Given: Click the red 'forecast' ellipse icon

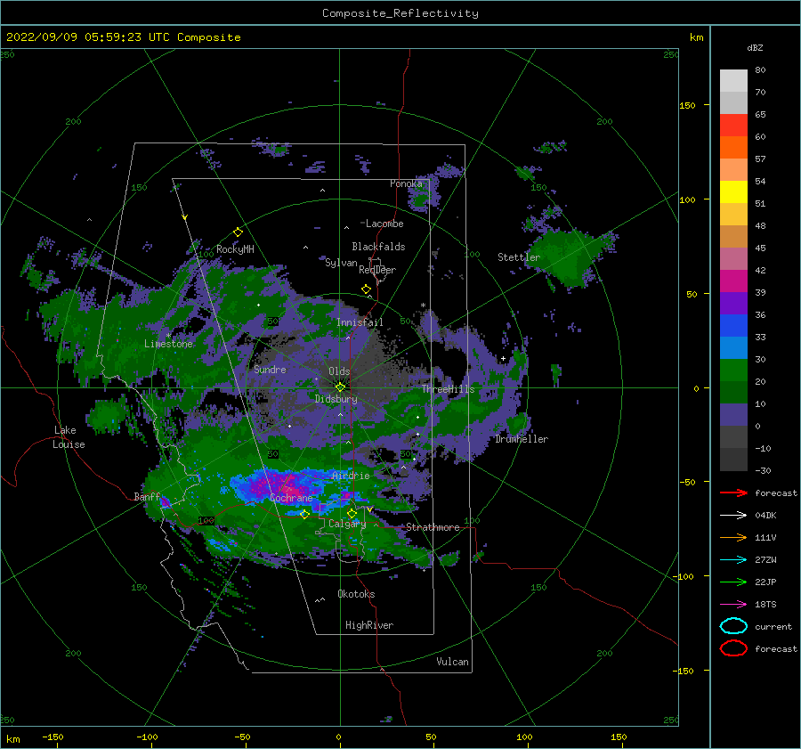Looking at the screenshot, I should (733, 648).
